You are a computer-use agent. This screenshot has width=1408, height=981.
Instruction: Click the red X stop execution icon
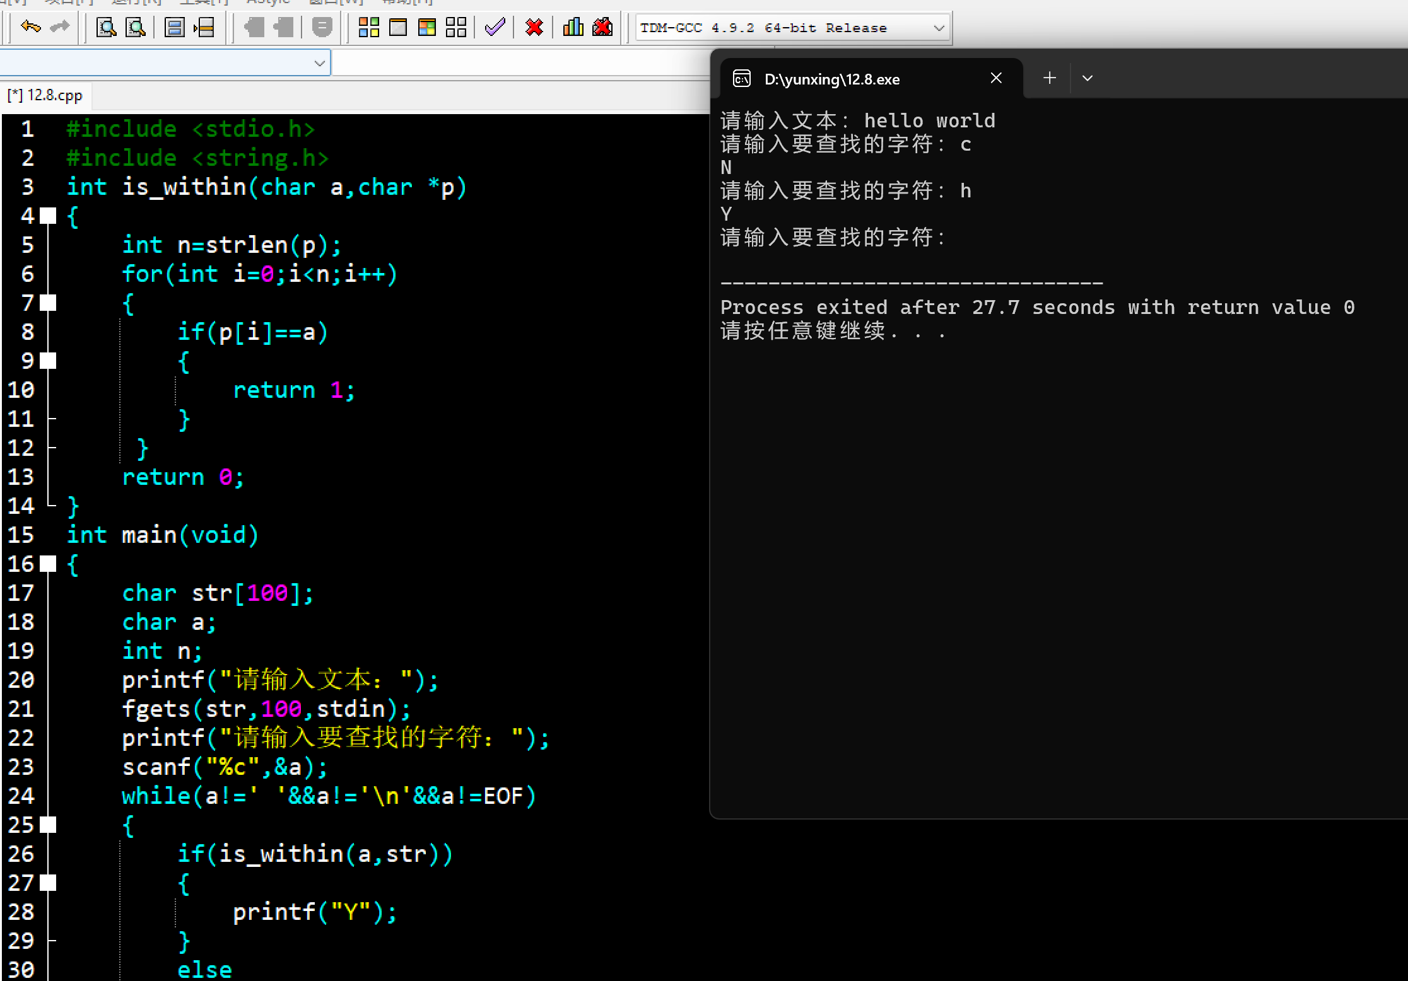(x=534, y=27)
